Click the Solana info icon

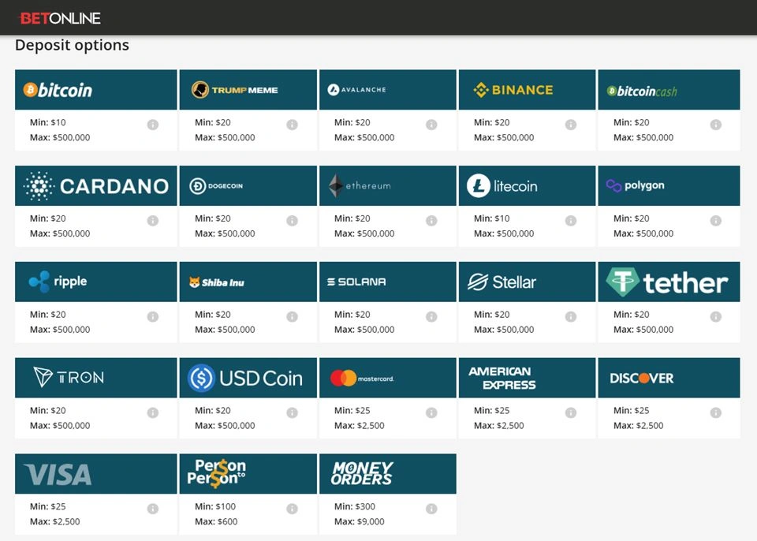tap(431, 317)
